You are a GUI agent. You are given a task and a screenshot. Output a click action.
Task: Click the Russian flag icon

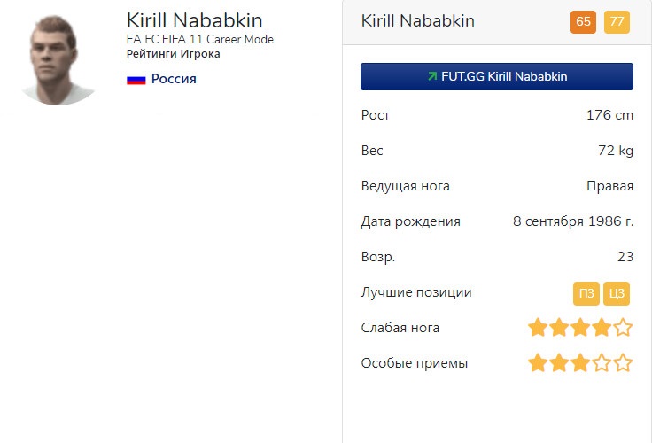pyautogui.click(x=136, y=79)
